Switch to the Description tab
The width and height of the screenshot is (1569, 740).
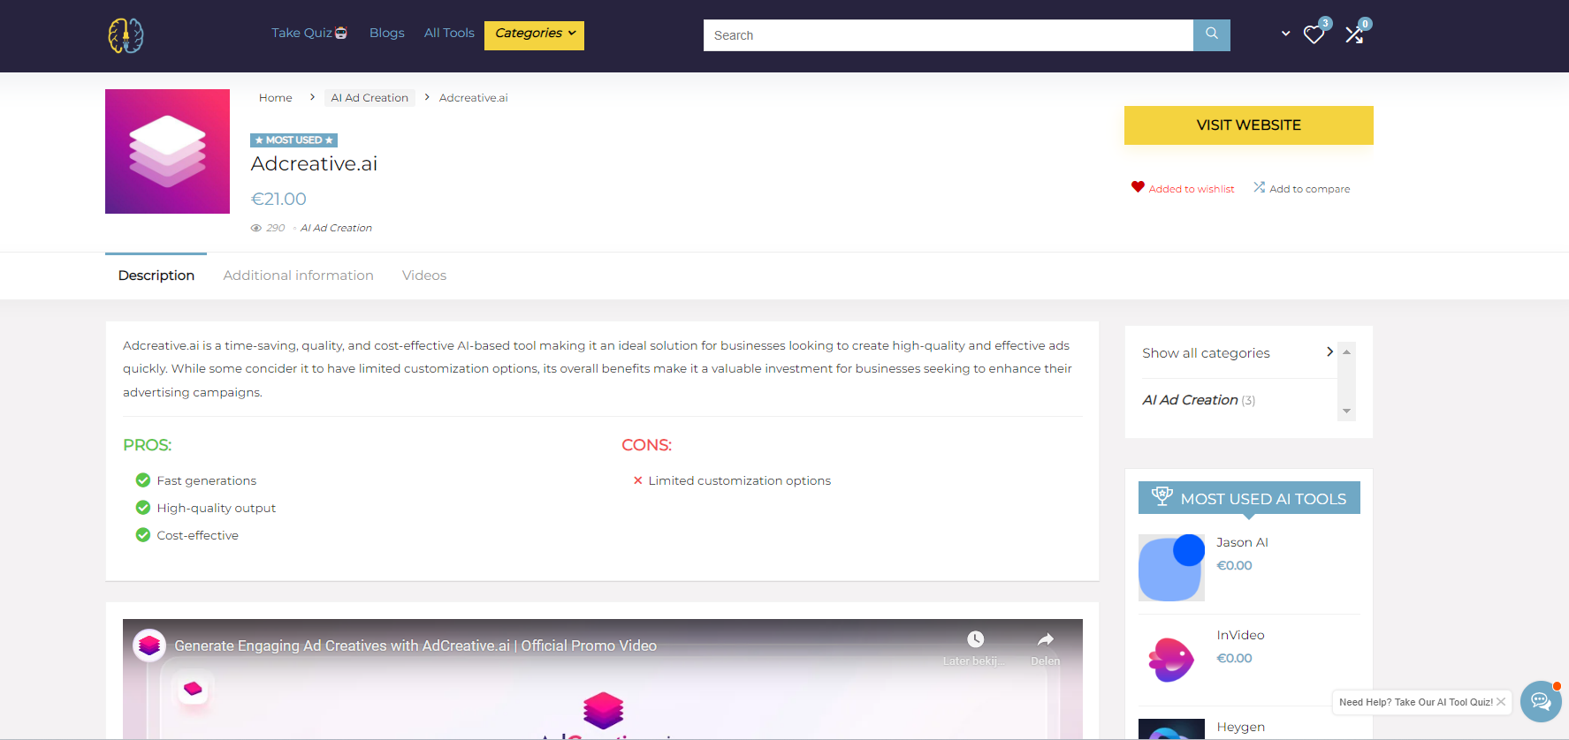click(x=156, y=276)
